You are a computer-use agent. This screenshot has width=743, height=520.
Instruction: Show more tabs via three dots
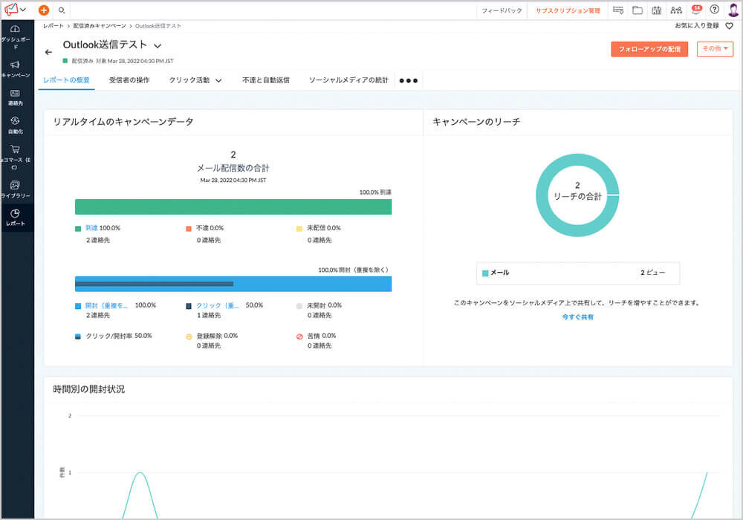(409, 80)
